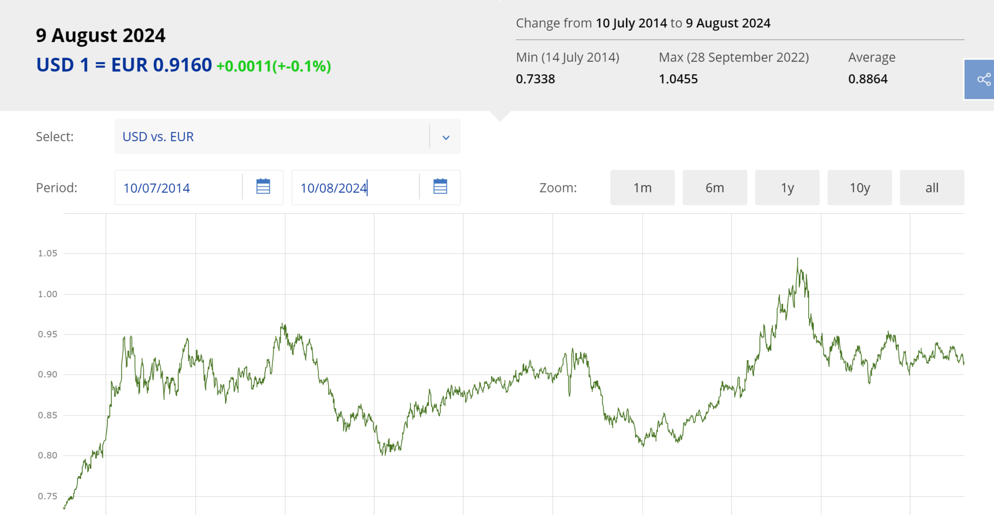Switch zoom to 10y view
Viewport: 994px width, 515px height.
coord(859,187)
